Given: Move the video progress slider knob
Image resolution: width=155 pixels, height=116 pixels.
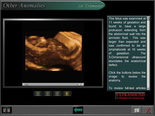Looking at the screenshot, I should (27, 84).
